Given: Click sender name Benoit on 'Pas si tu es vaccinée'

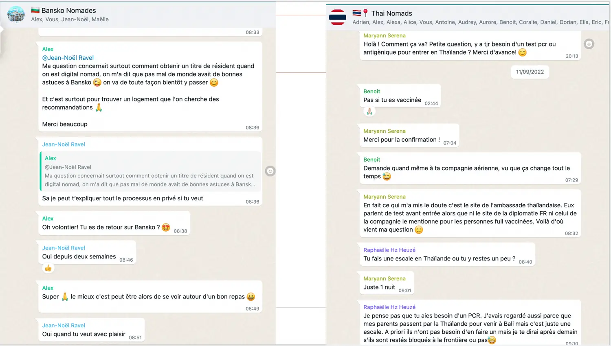Looking at the screenshot, I should tap(371, 91).
